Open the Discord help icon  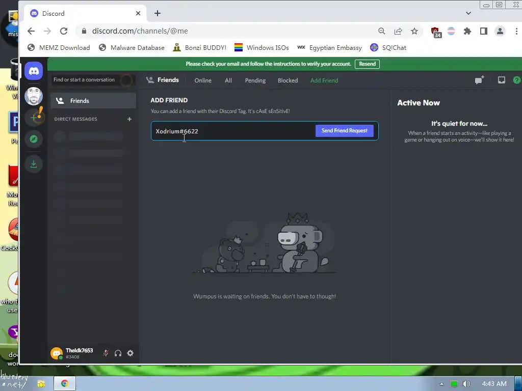pyautogui.click(x=517, y=80)
